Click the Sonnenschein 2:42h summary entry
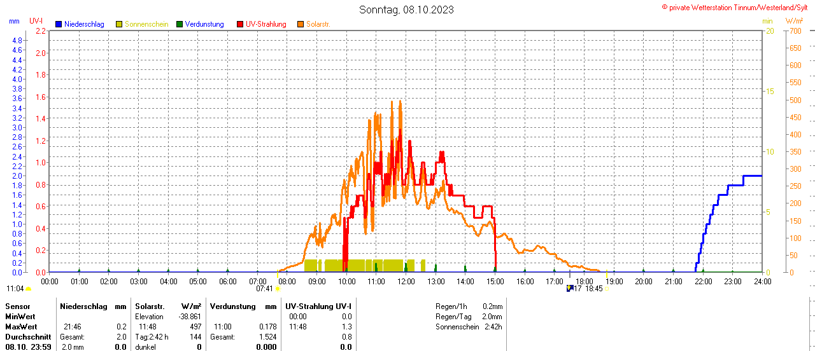The height and width of the screenshot is (351, 815). [x=469, y=327]
